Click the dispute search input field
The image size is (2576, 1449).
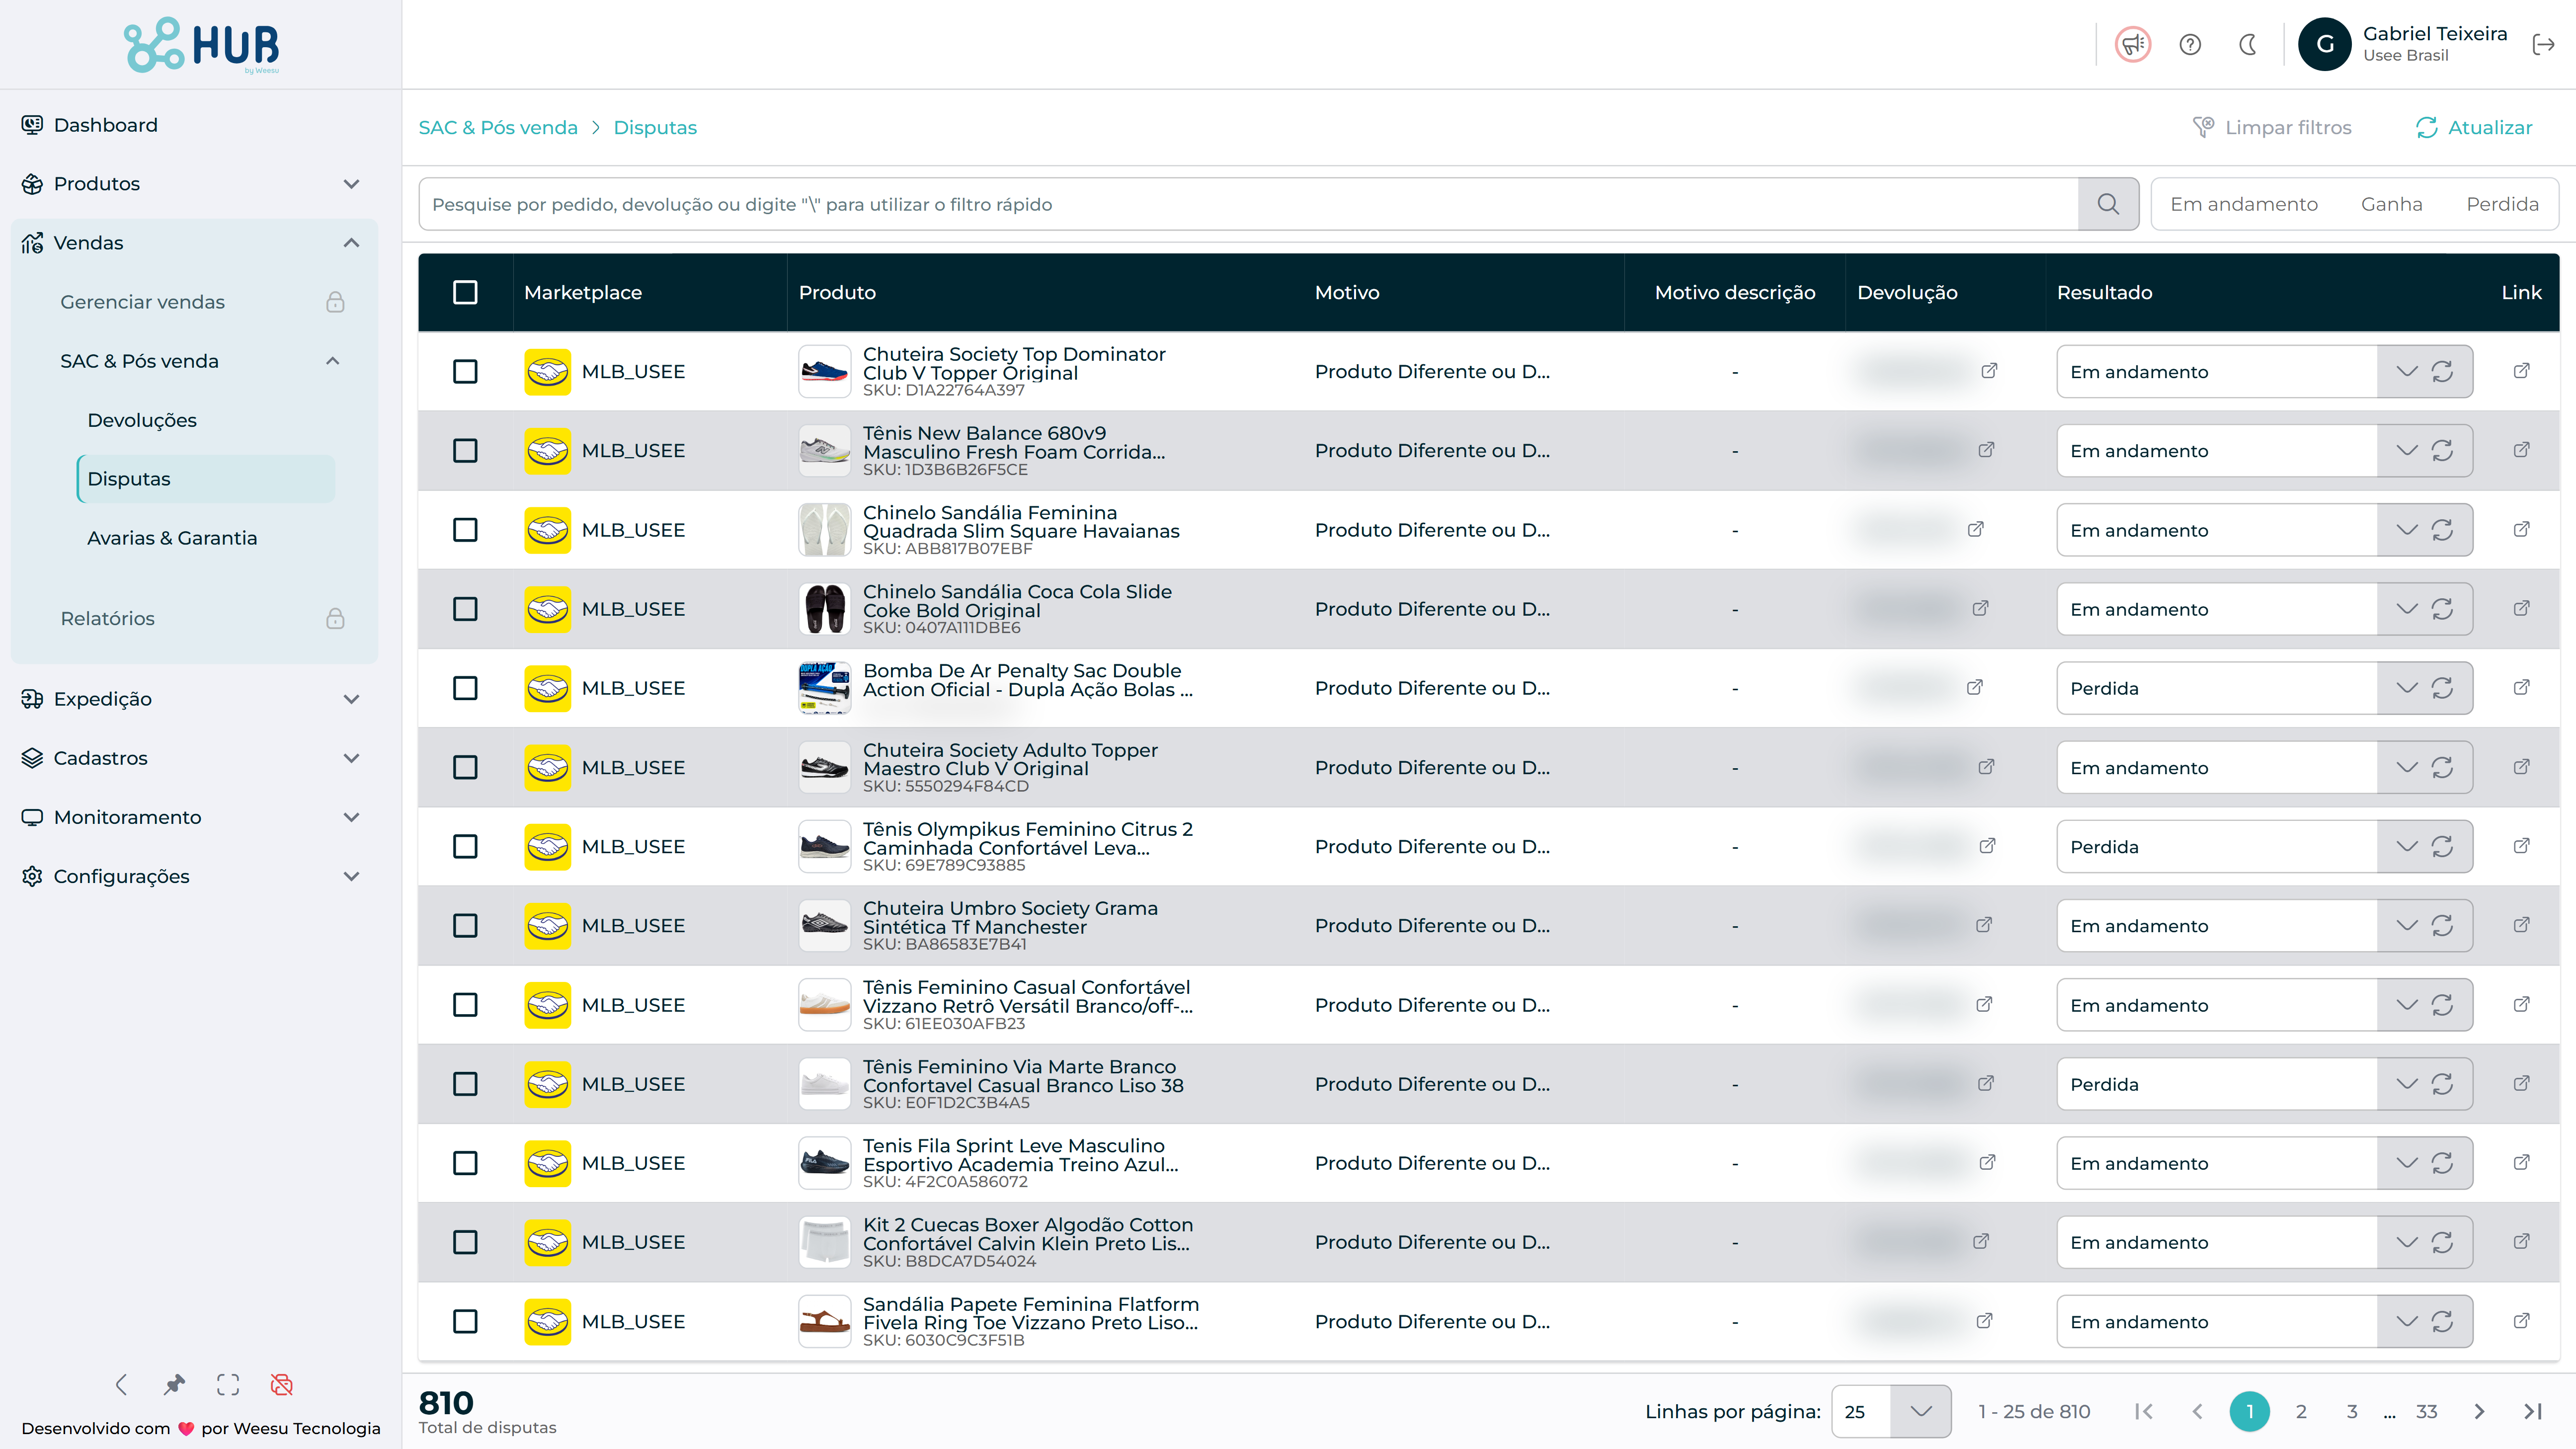pyautogui.click(x=1248, y=204)
